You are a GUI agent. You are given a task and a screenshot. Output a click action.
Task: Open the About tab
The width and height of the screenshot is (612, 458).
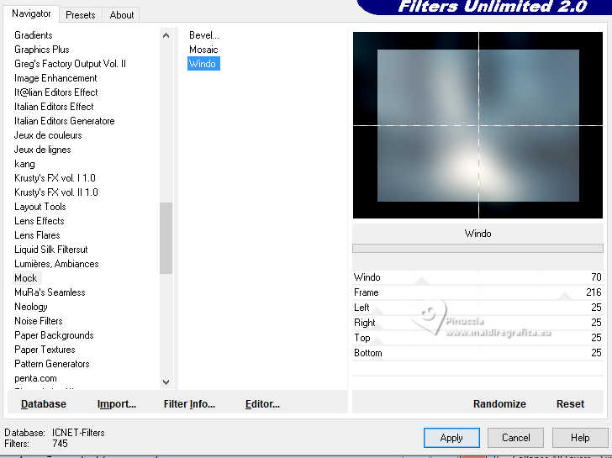[x=121, y=15]
